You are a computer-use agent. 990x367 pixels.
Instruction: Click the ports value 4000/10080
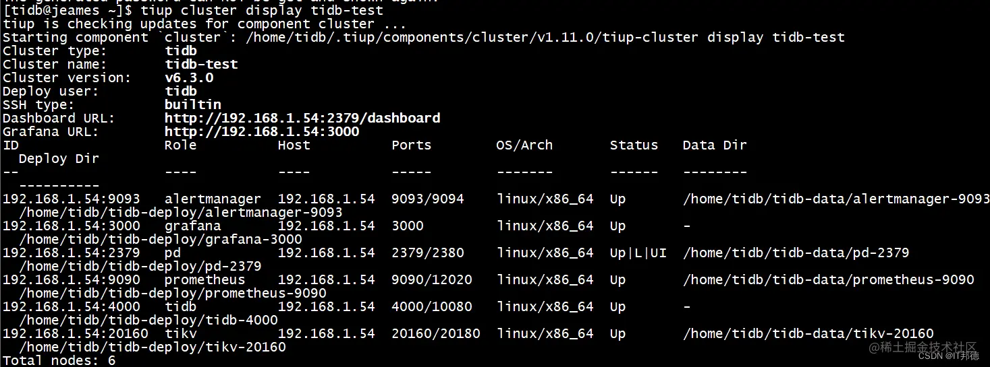[432, 307]
